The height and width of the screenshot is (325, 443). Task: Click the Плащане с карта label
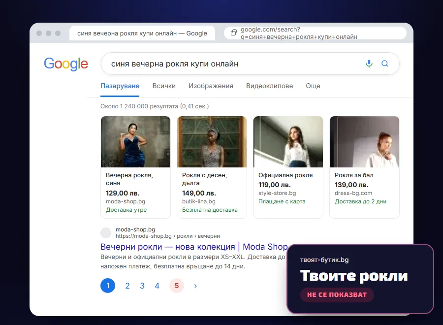pyautogui.click(x=282, y=201)
